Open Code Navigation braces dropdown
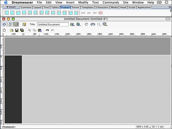Viewport: 172px width, 129px height. [x=99, y=24]
